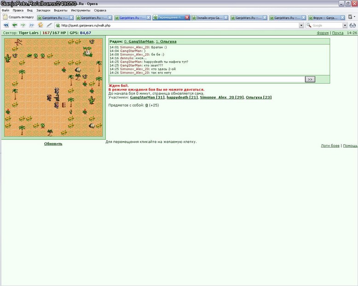Click the sector name Tiger Lairs
The width and height of the screenshot is (358, 286).
tap(29, 33)
